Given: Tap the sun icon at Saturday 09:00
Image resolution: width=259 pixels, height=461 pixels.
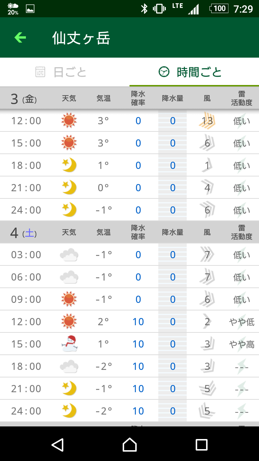Looking at the screenshot, I should 69,299.
